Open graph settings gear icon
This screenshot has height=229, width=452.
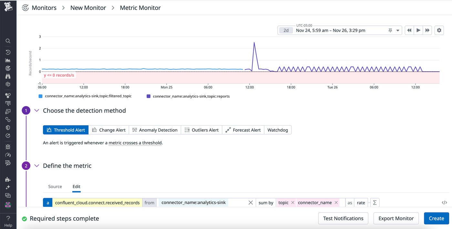pos(439,30)
